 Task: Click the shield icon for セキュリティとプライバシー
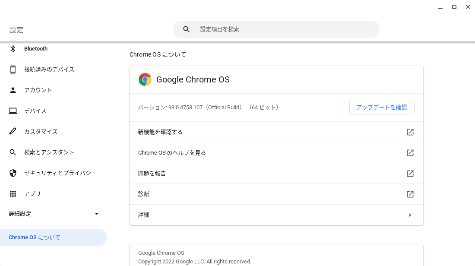coord(13,173)
